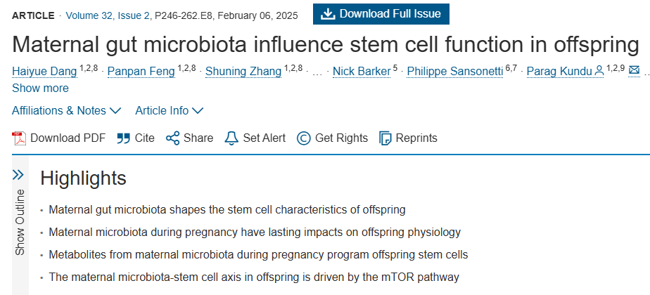The image size is (650, 295).
Task: Click the person icon beside Parag Kundu
Action: (599, 70)
